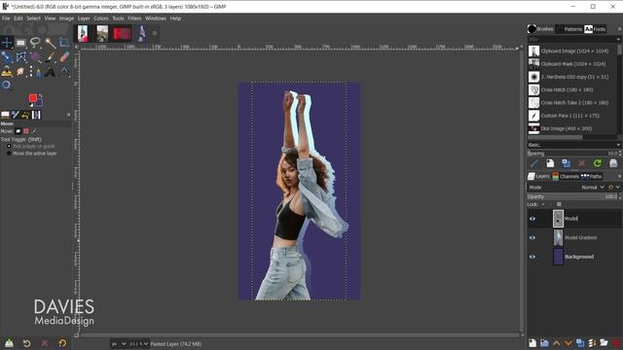Viewport: 623px width, 350px height.
Task: Select the Eraser tool
Action: (64, 56)
